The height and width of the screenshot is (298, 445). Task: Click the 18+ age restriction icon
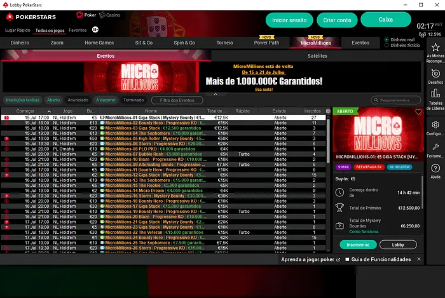tap(95, 29)
